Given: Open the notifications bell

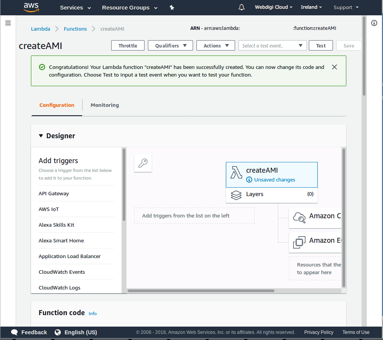Looking at the screenshot, I should pyautogui.click(x=241, y=7).
